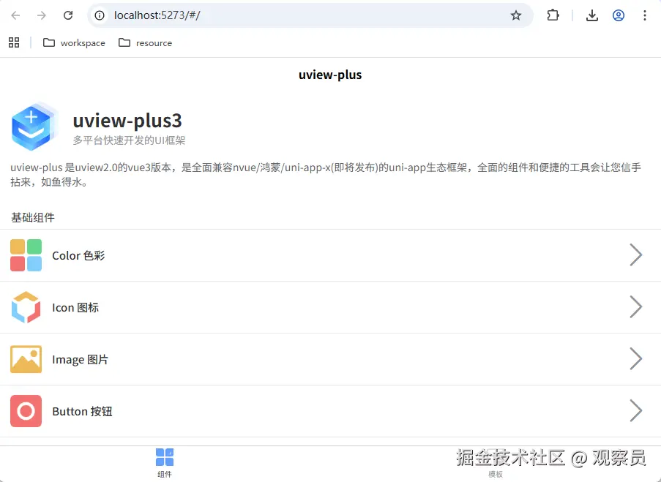Click the red Button circle icon
The image size is (661, 482).
[x=26, y=411]
